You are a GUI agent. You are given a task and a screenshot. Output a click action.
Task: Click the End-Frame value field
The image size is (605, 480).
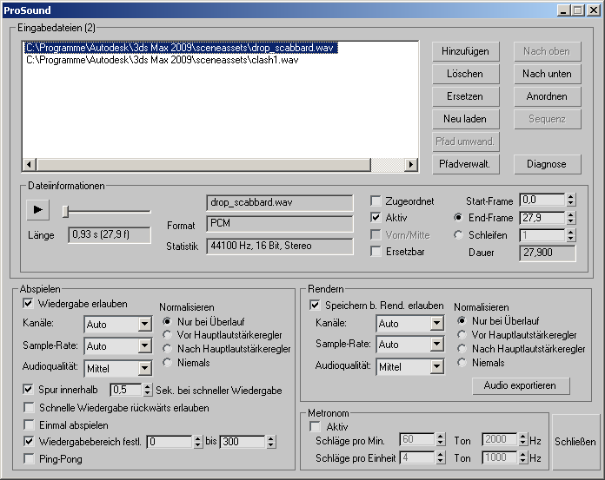542,218
